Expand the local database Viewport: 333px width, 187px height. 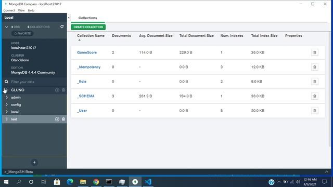point(7,112)
